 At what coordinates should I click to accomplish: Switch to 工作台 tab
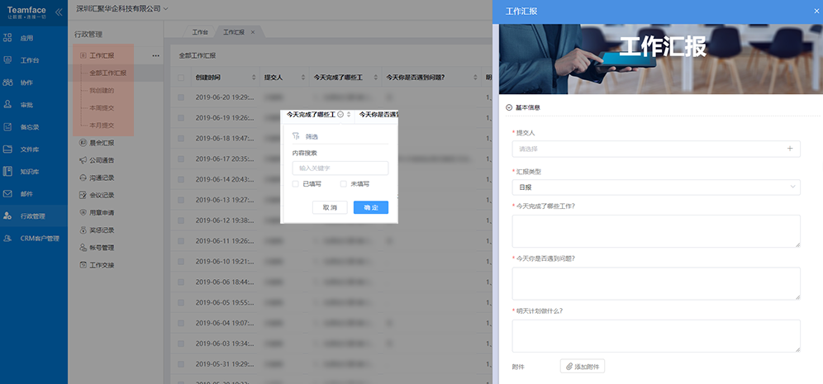click(200, 32)
